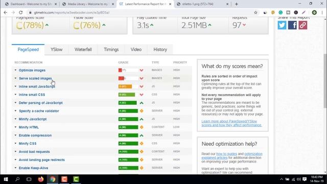This screenshot has width=327, height=184.
Task: Switch to Media Library browser tab
Action: coord(88,4)
